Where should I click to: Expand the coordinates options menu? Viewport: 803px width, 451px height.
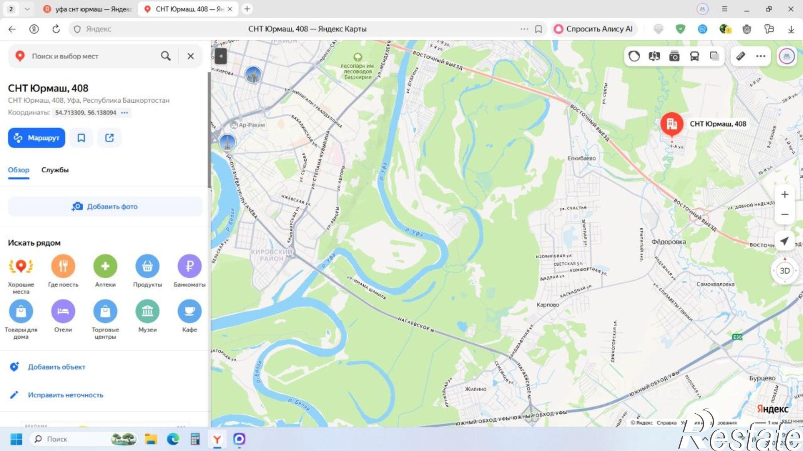point(124,113)
